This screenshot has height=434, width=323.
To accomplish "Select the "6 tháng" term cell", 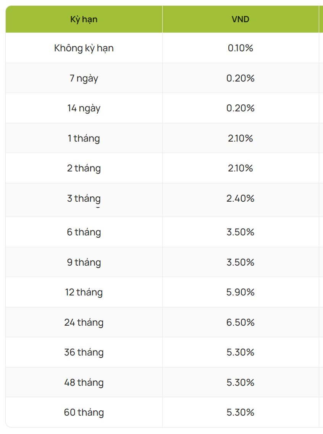I will pos(84,232).
